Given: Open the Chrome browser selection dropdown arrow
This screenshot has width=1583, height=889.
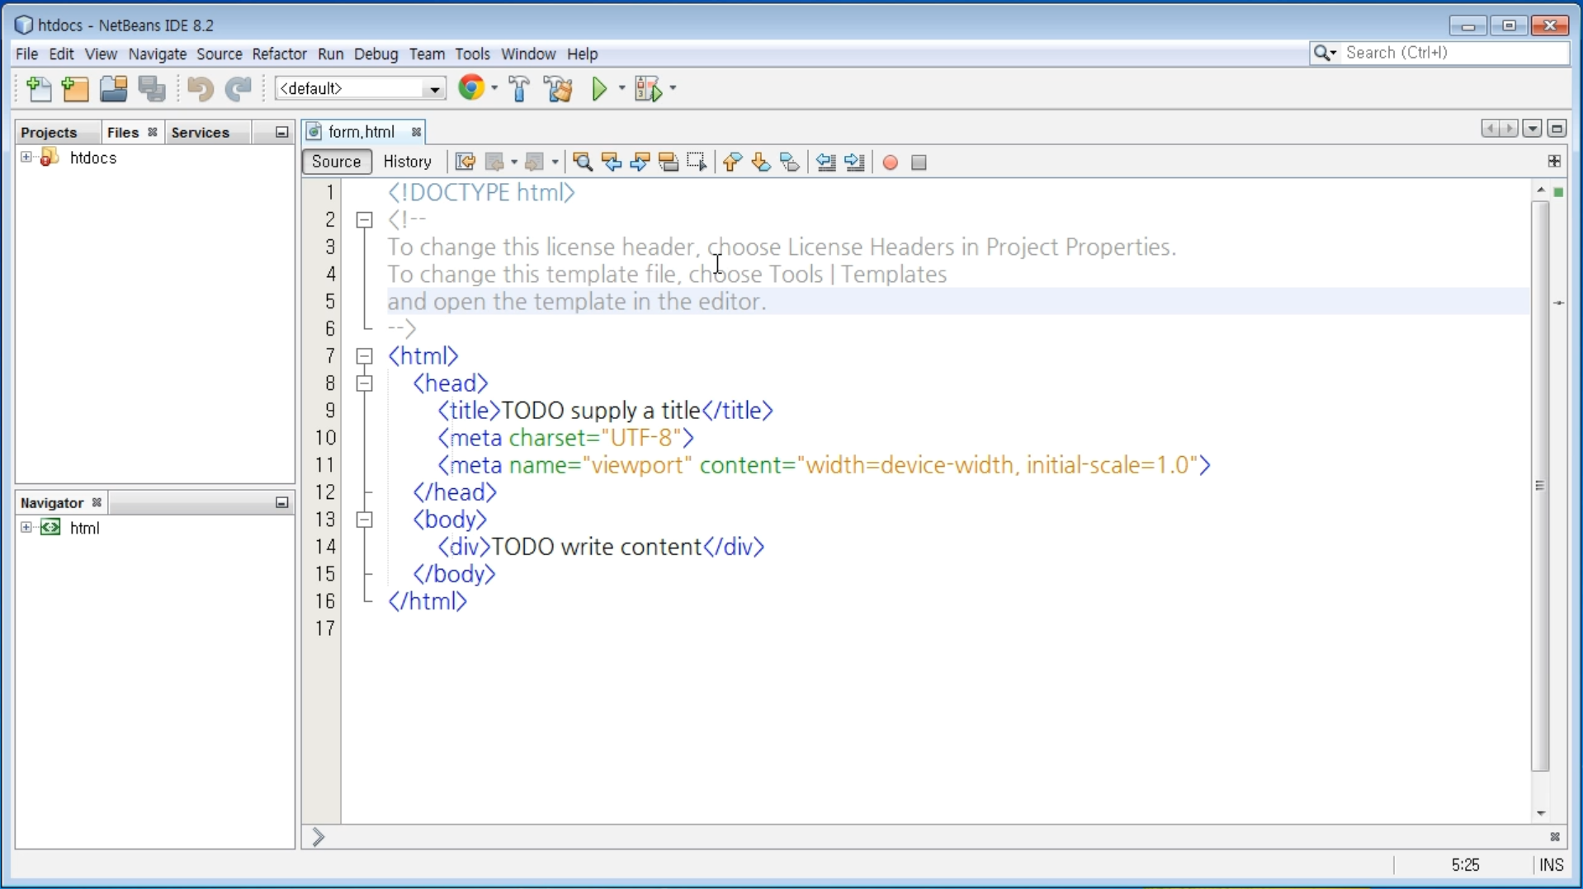Looking at the screenshot, I should point(494,88).
